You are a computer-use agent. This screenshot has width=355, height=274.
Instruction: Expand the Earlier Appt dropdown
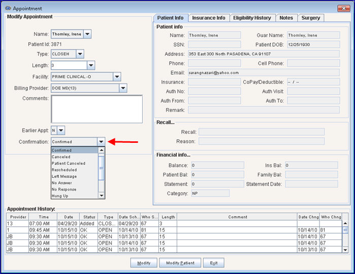[61, 130]
